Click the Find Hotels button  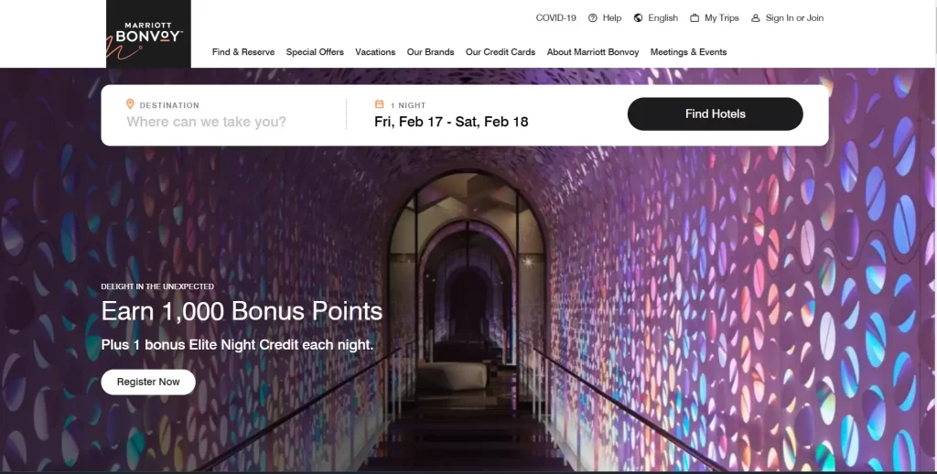click(x=716, y=114)
